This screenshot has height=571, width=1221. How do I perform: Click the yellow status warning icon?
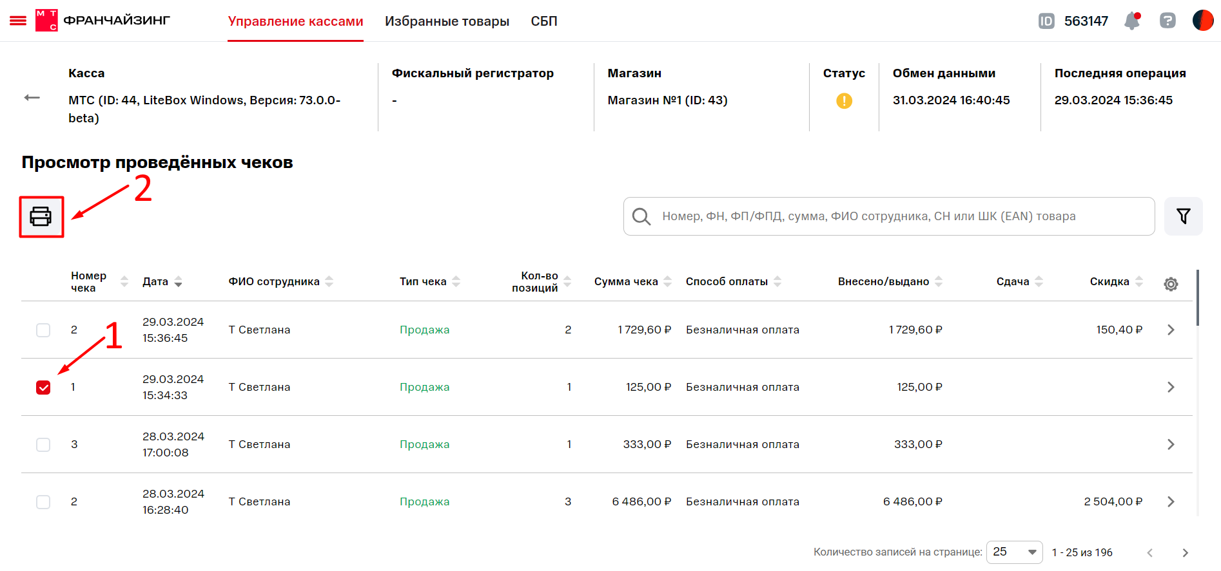point(844,101)
